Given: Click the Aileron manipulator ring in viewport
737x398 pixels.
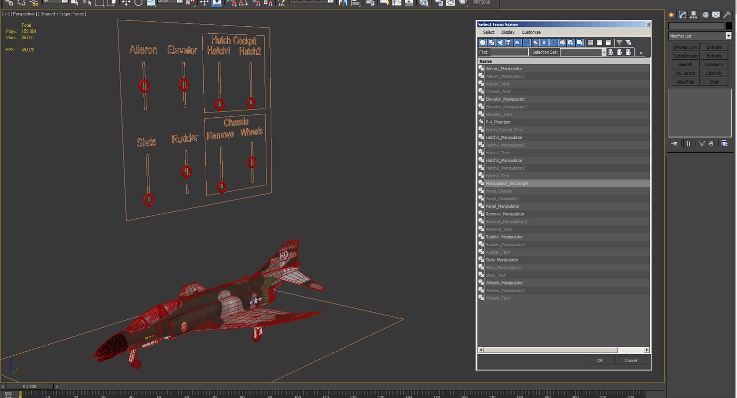Looking at the screenshot, I should pos(144,86).
